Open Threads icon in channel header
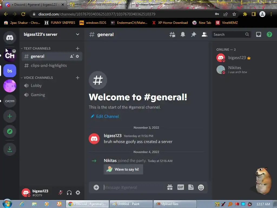277x208 pixels. pyautogui.click(x=172, y=34)
